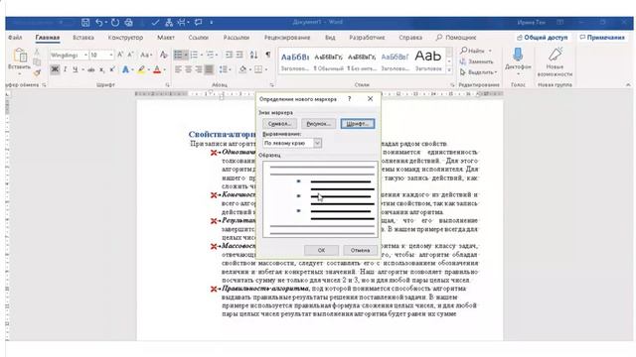This screenshot has width=636, height=357.
Task: Toggle underline Ч formatting
Action: tap(76, 69)
